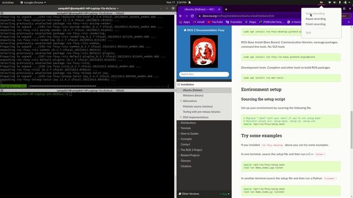
Task: Click the Sourcing the setup script heading
Action: (263, 99)
